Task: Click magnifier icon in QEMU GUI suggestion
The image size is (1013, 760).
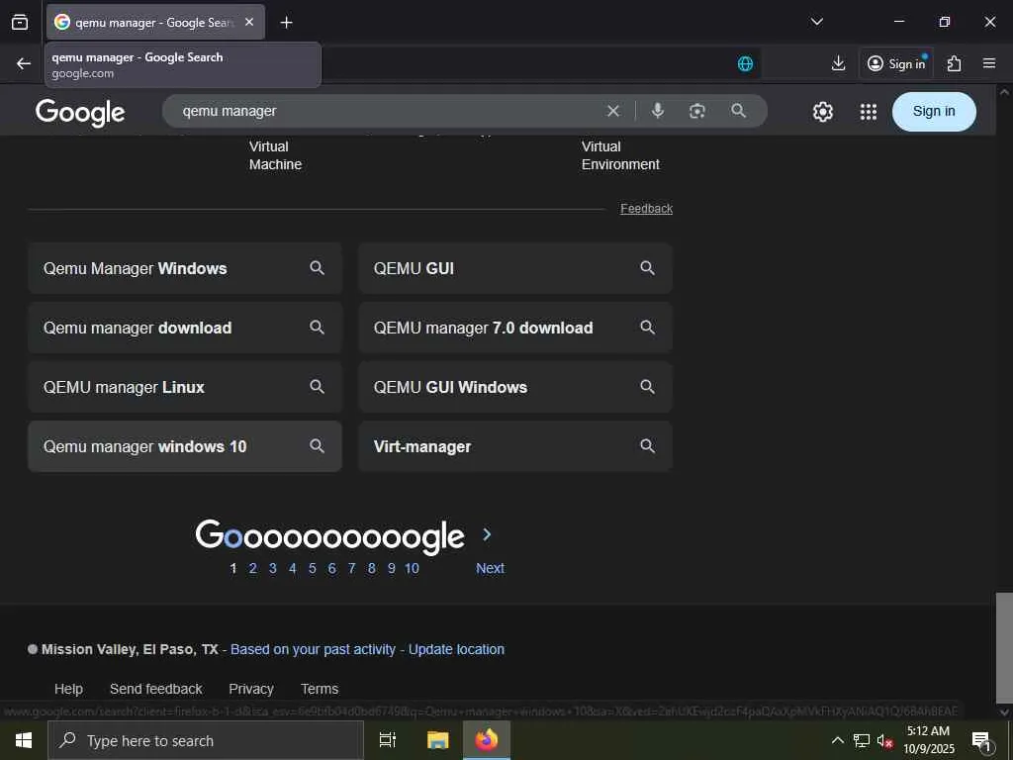Action: coord(647,267)
